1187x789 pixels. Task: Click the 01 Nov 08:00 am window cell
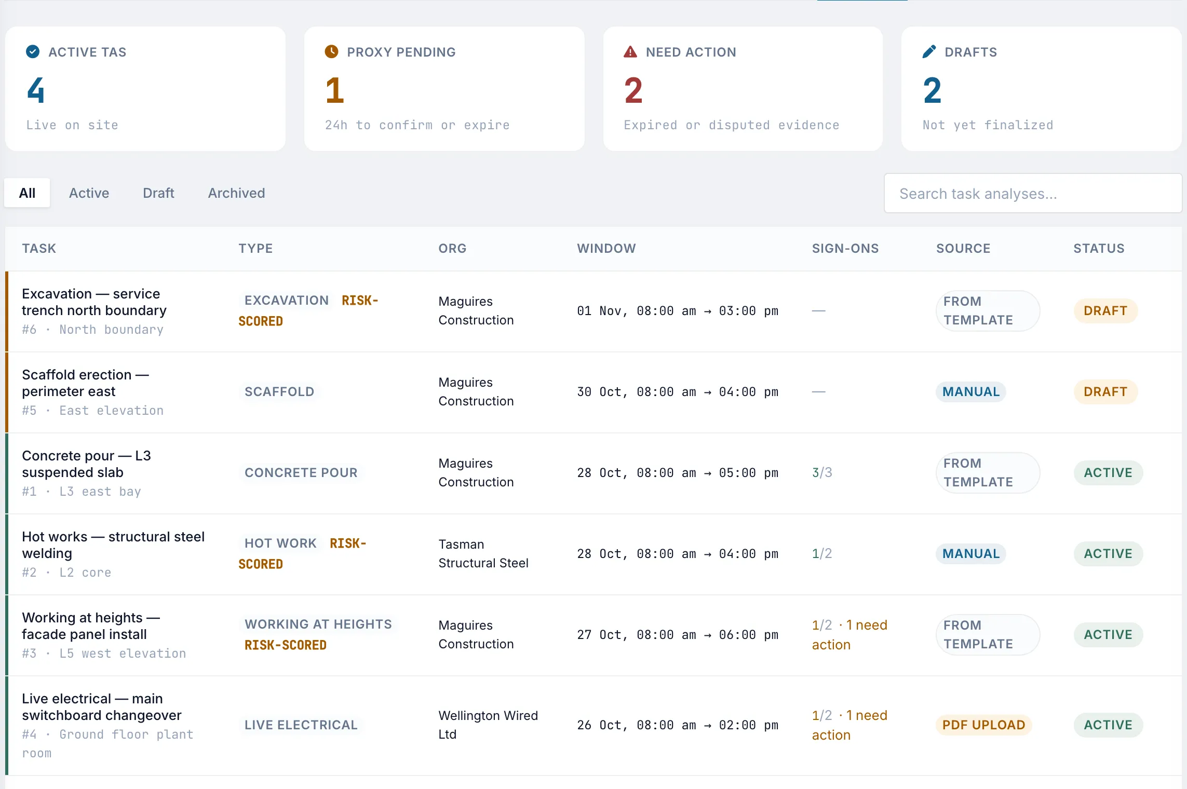[x=678, y=311]
